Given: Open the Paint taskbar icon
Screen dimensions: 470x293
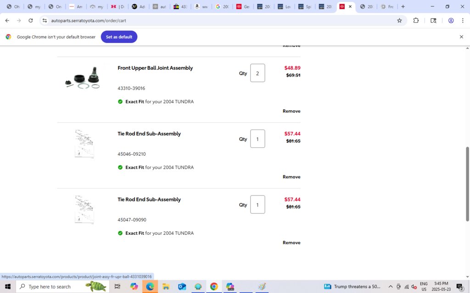Looking at the screenshot, I should tap(262, 287).
